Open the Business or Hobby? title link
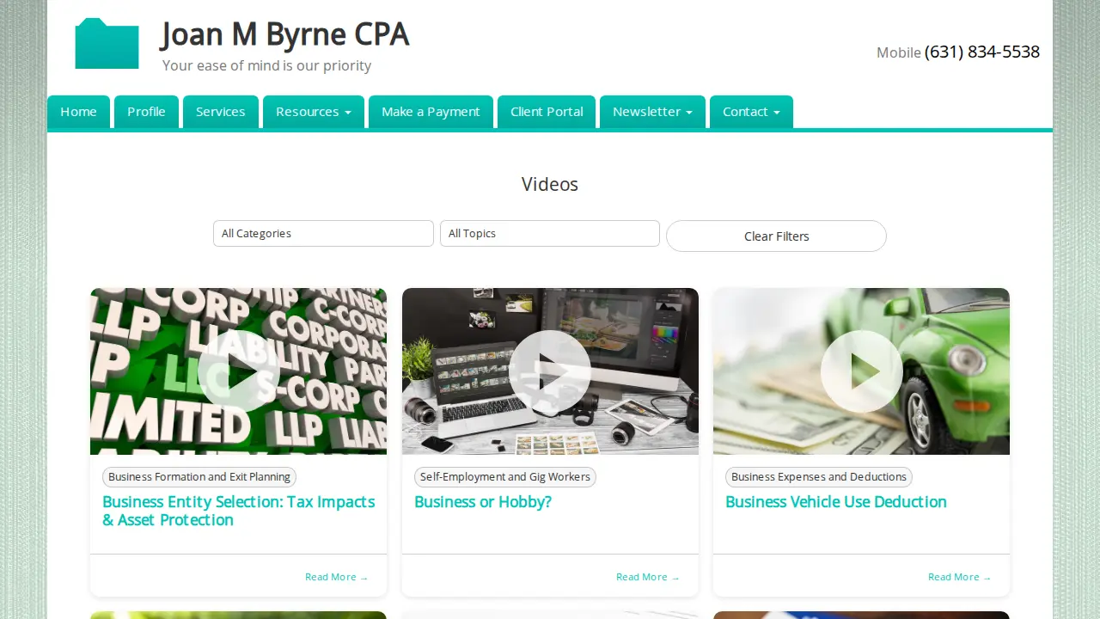1100x619 pixels. (x=483, y=502)
